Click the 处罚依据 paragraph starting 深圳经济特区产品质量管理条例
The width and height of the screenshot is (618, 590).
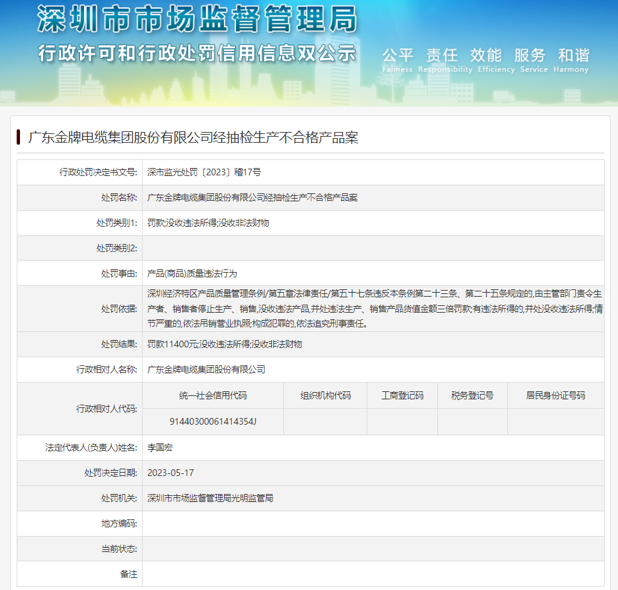[375, 309]
